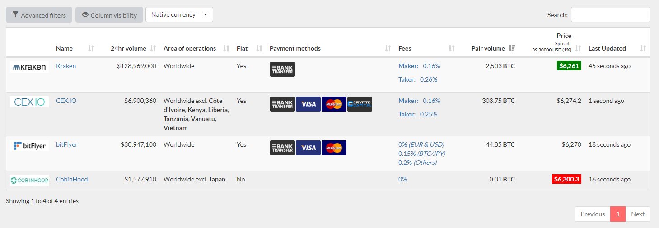Click Kraken's Bank Transfer payment icon

point(282,69)
